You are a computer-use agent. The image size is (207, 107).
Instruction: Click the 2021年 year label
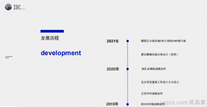[x=113, y=41]
